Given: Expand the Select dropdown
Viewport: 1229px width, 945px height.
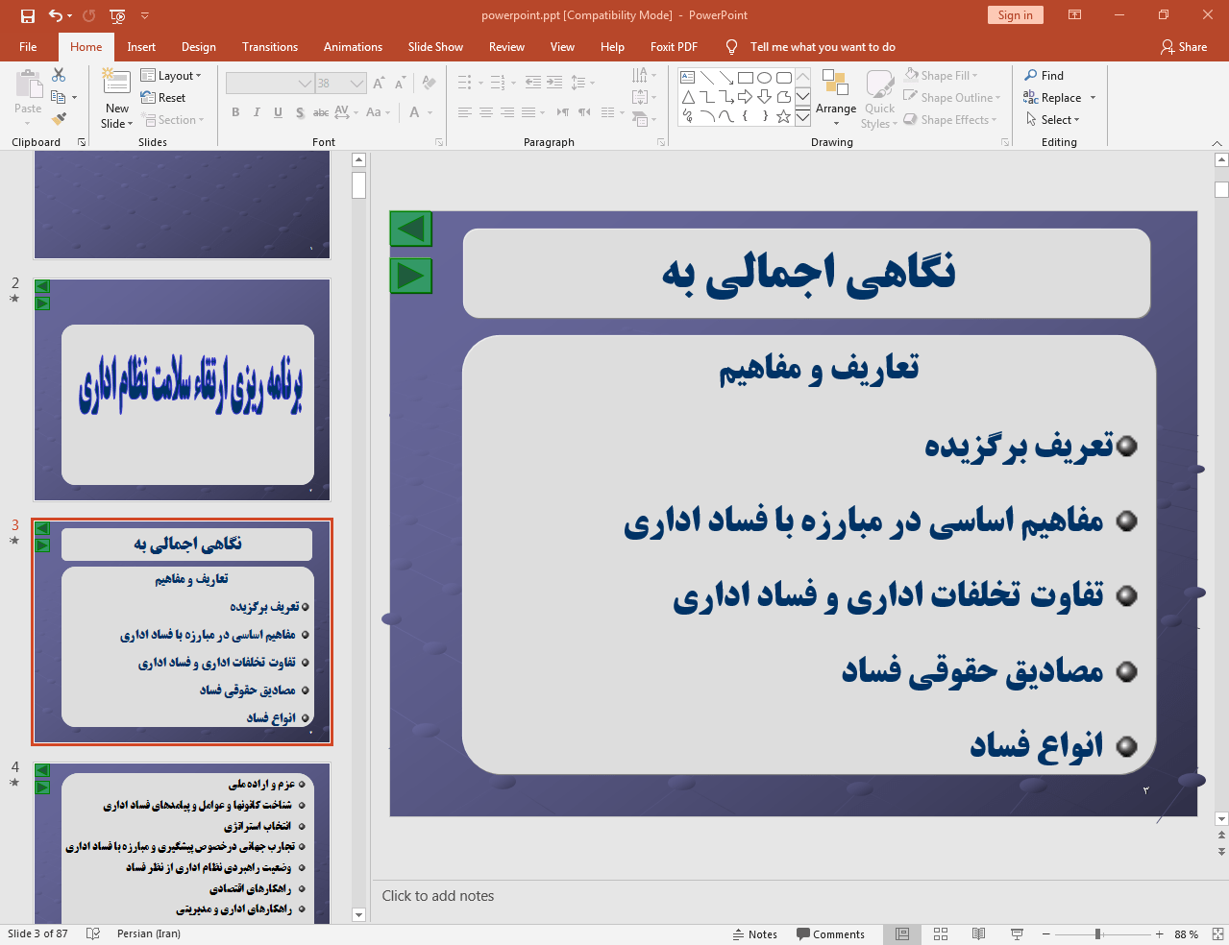Looking at the screenshot, I should click(1052, 120).
